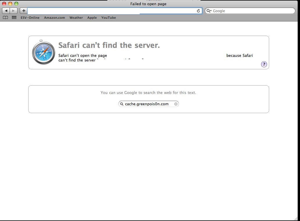Click the window resize grip corner
This screenshot has height=221, width=300.
[x=296, y=218]
